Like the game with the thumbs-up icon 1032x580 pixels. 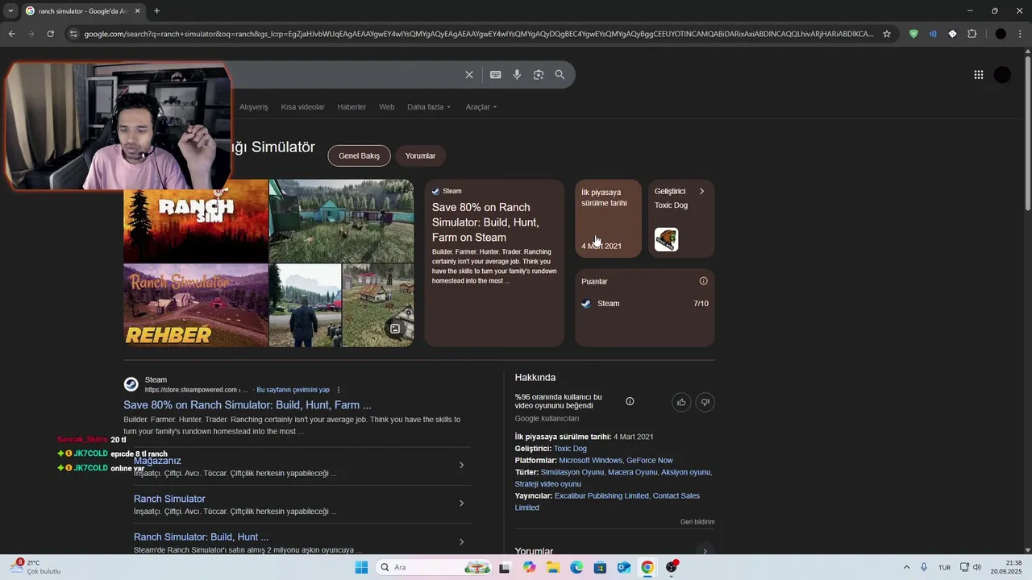click(x=681, y=402)
